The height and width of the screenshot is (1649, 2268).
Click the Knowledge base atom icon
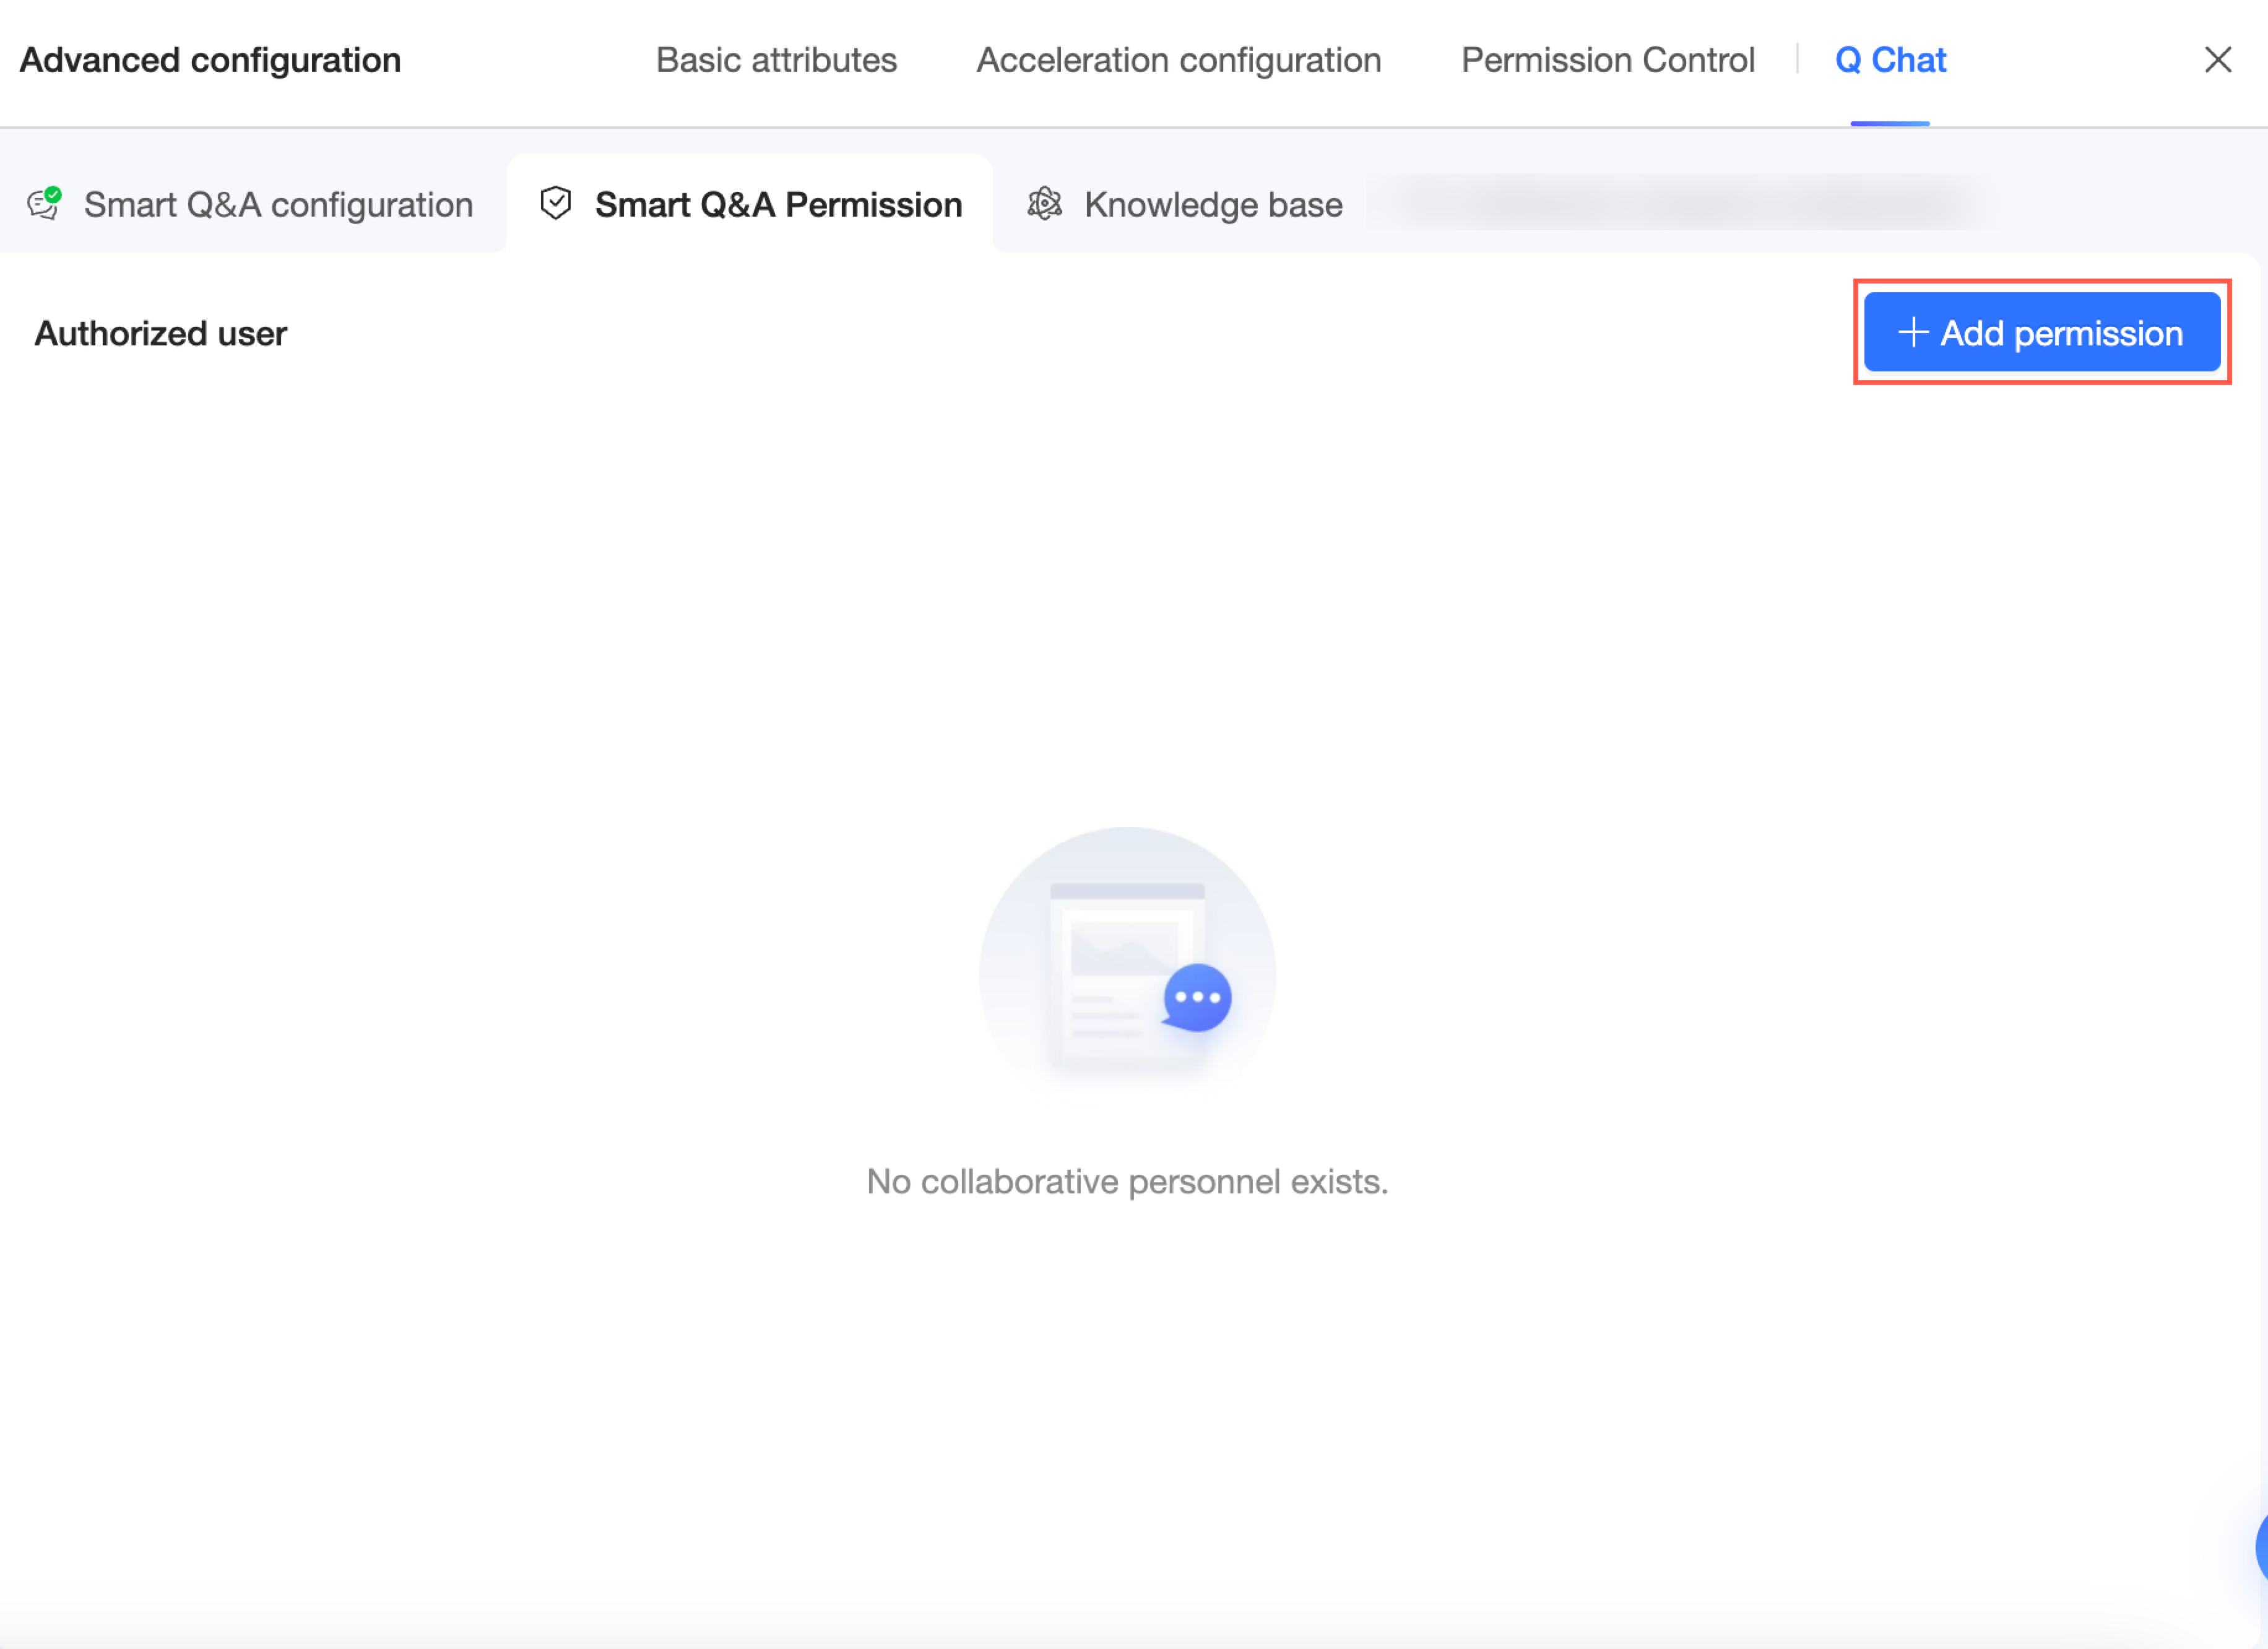coord(1044,203)
